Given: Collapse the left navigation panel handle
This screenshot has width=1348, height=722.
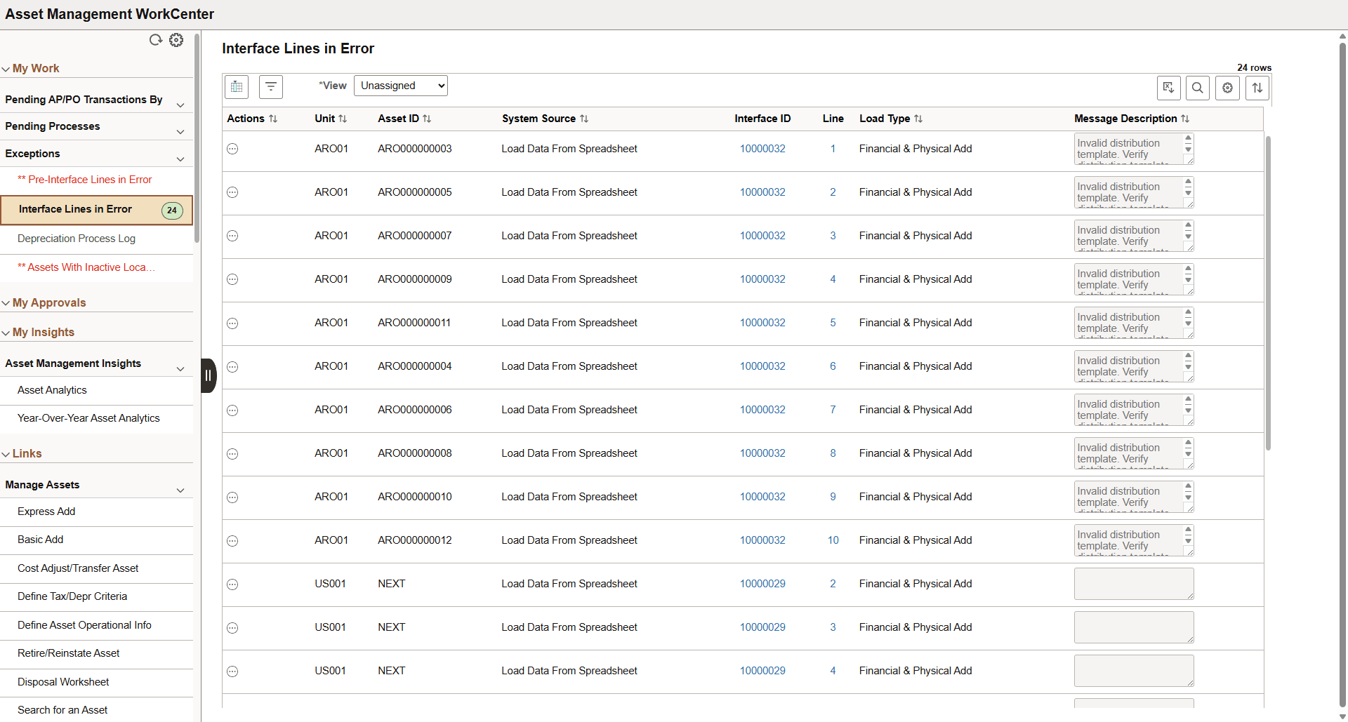Looking at the screenshot, I should pyautogui.click(x=208, y=375).
